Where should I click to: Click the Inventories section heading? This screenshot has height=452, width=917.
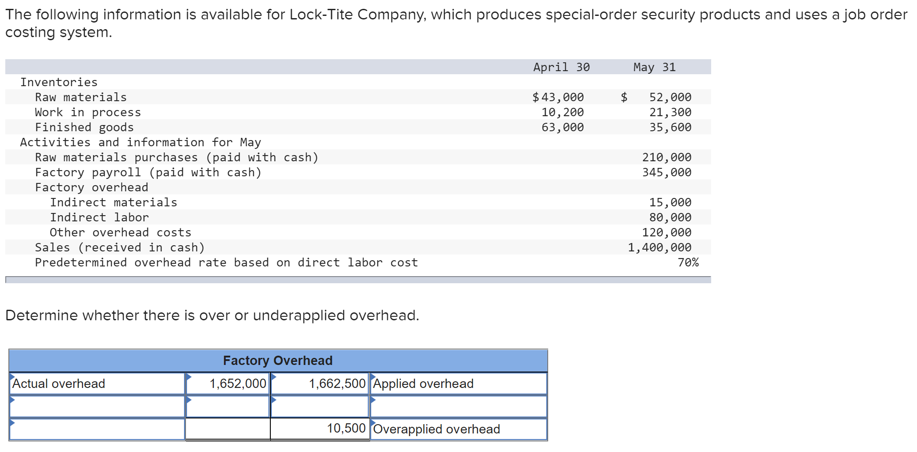pos(59,82)
